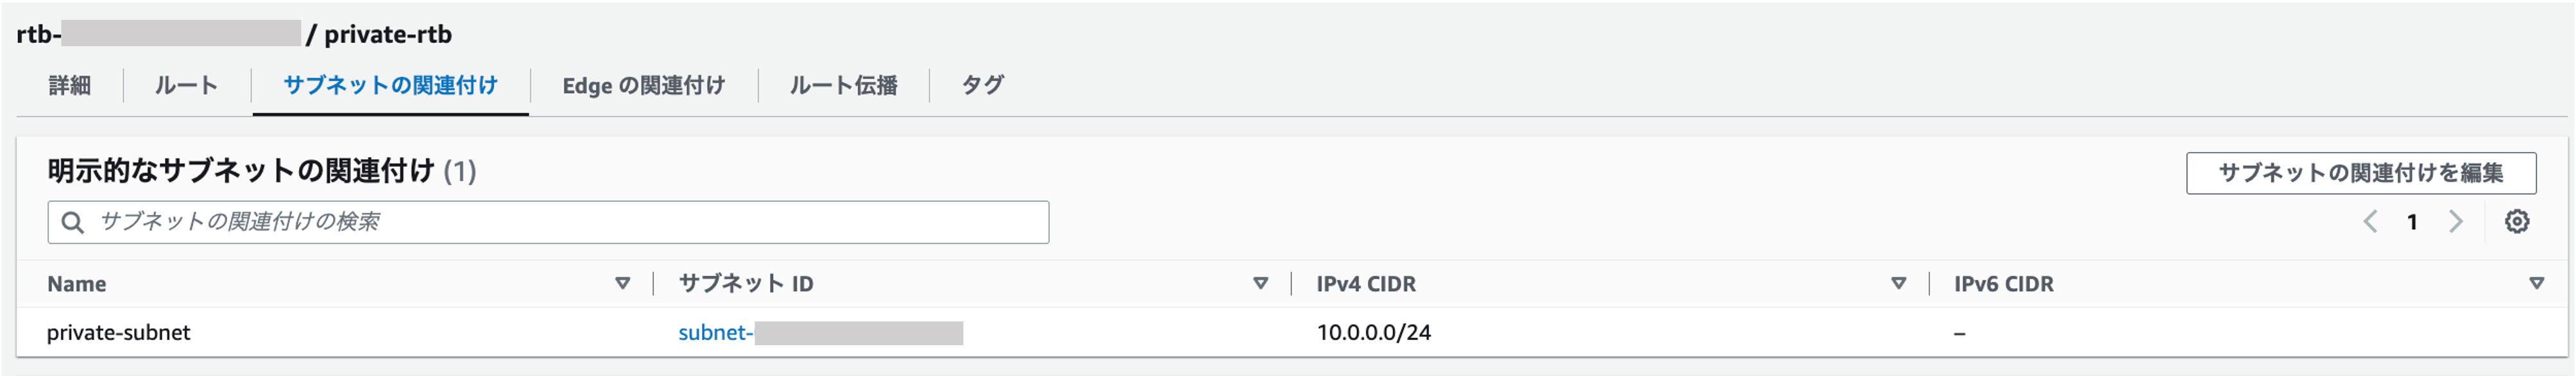
Task: Sort by Name column arrow
Action: pos(622,284)
